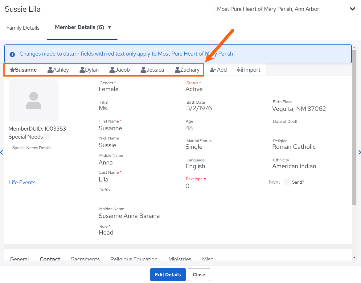The height and width of the screenshot is (283, 361).
Task: Open the Misc sub-tab
Action: [208, 259]
